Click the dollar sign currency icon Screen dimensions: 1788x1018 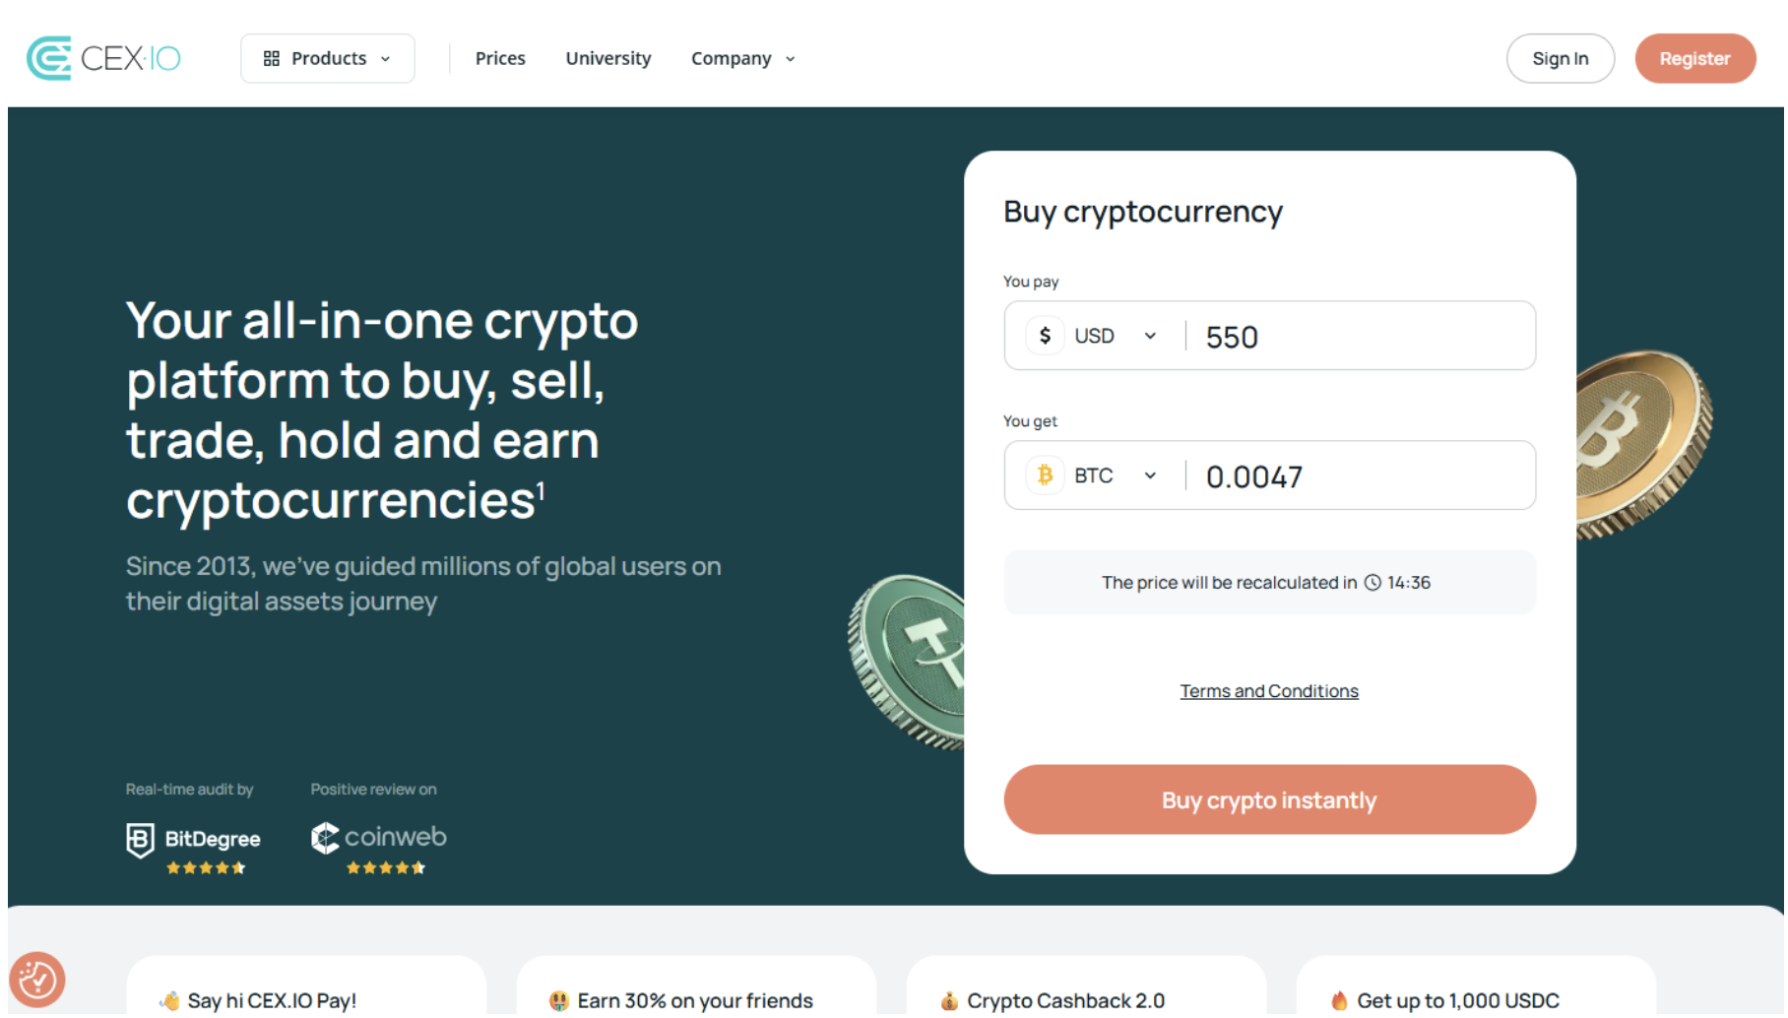click(1045, 336)
